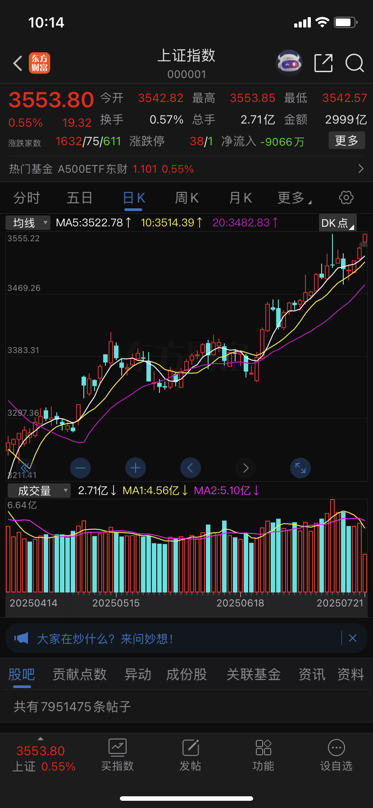Move chart left with arrow button
Viewport: 373px width, 808px height.
pos(191,468)
